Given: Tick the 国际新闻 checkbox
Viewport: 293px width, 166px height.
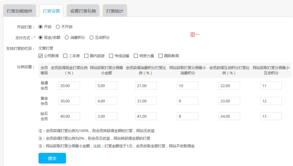Looking at the screenshot, I should (160, 56).
